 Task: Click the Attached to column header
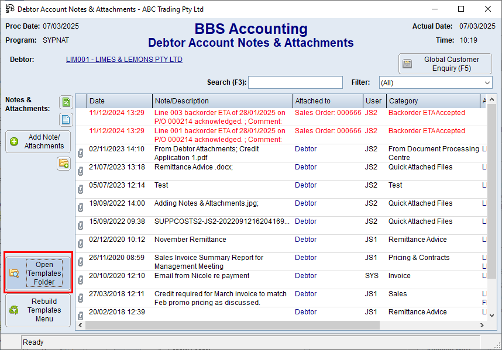[x=327, y=101]
